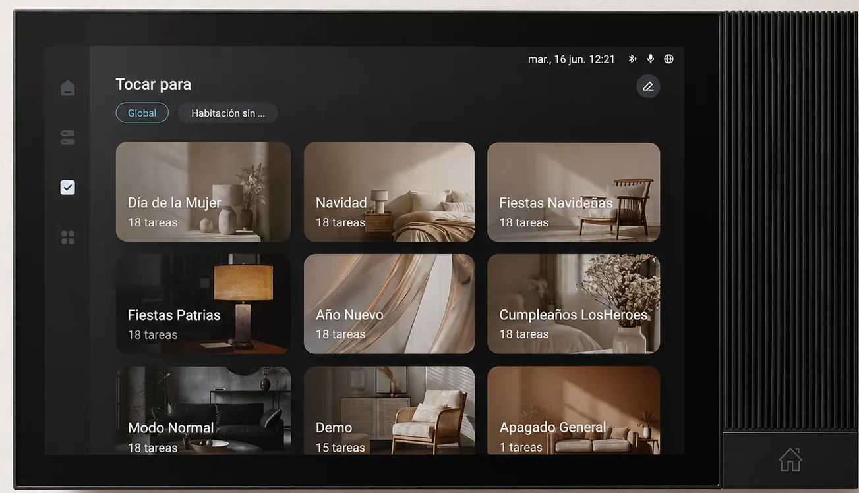This screenshot has width=859, height=493.
Task: Activate the Navidad scene card
Action: point(389,192)
